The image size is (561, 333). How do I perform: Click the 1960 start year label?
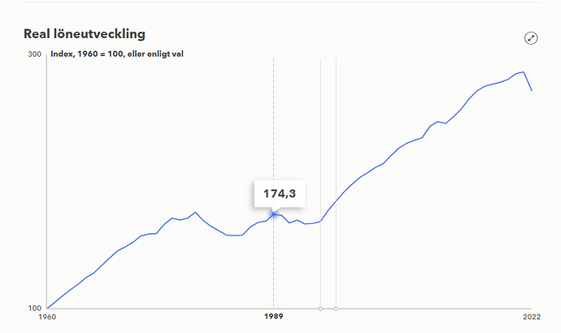[x=48, y=318]
